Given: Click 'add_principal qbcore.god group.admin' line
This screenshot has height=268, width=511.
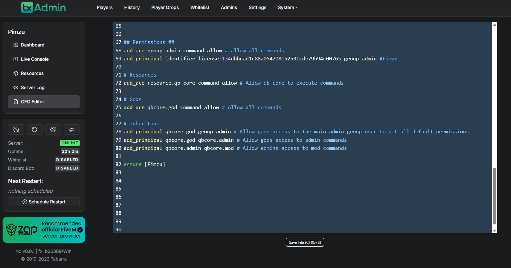Looking at the screenshot, I should pyautogui.click(x=296, y=132).
